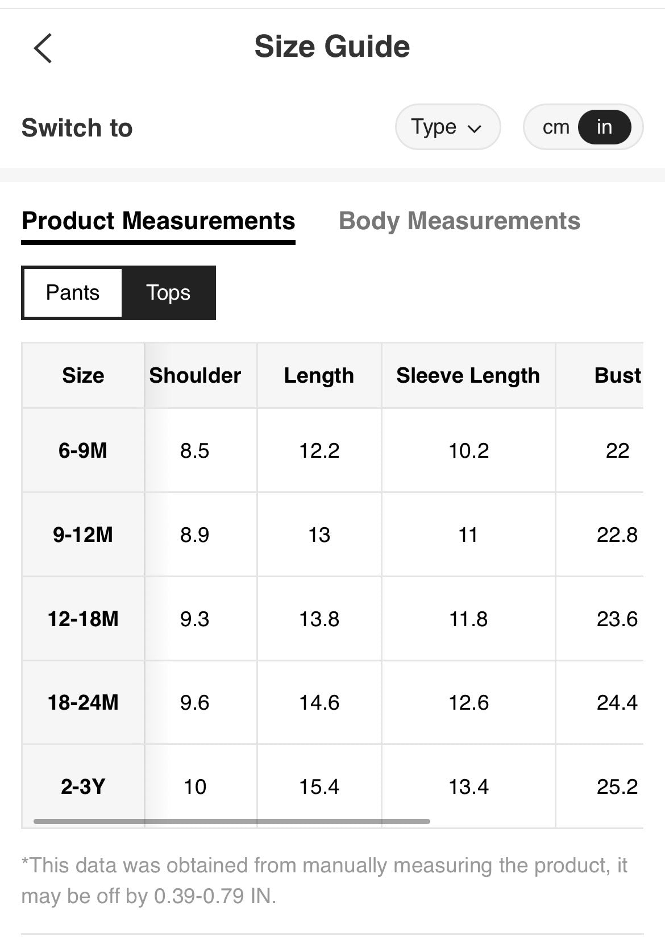Click the Shoulder column header
This screenshot has height=944, width=665.
195,375
